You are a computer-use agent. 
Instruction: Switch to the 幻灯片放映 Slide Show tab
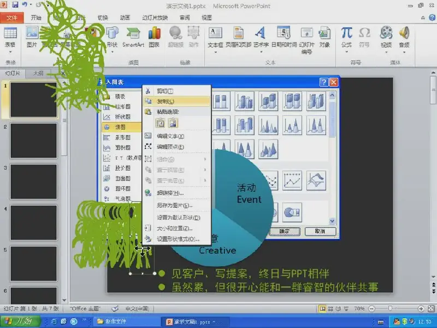(155, 18)
